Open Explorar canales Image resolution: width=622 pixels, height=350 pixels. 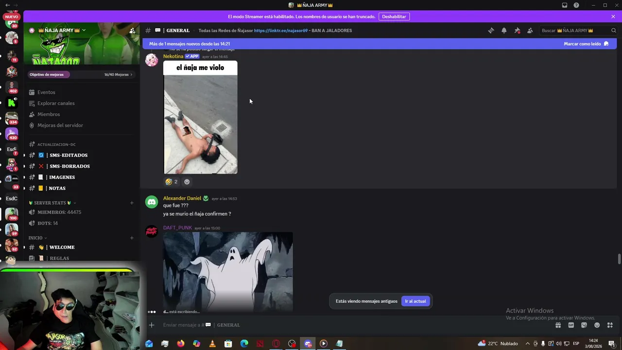pyautogui.click(x=56, y=103)
